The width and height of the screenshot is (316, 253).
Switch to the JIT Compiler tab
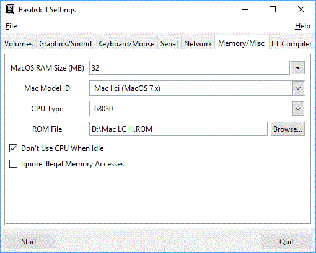click(x=291, y=44)
